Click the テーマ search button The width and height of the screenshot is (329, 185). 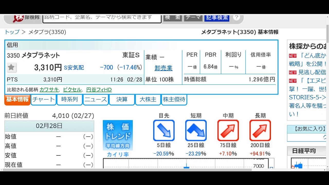tap(193, 17)
